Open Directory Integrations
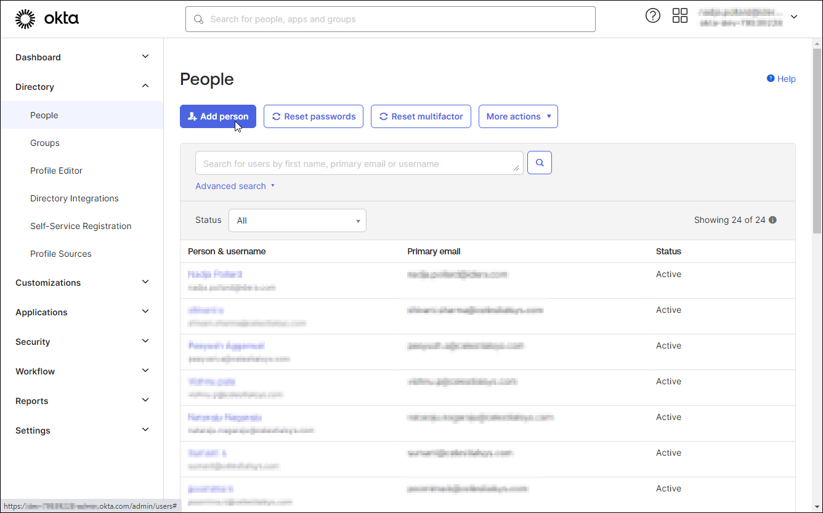The width and height of the screenshot is (823, 513). [82, 198]
